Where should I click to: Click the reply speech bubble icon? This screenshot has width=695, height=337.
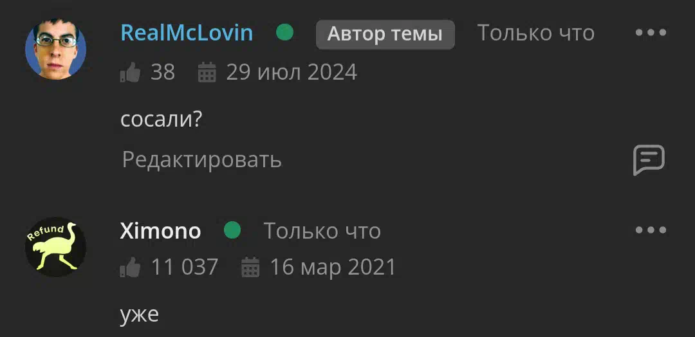click(649, 160)
